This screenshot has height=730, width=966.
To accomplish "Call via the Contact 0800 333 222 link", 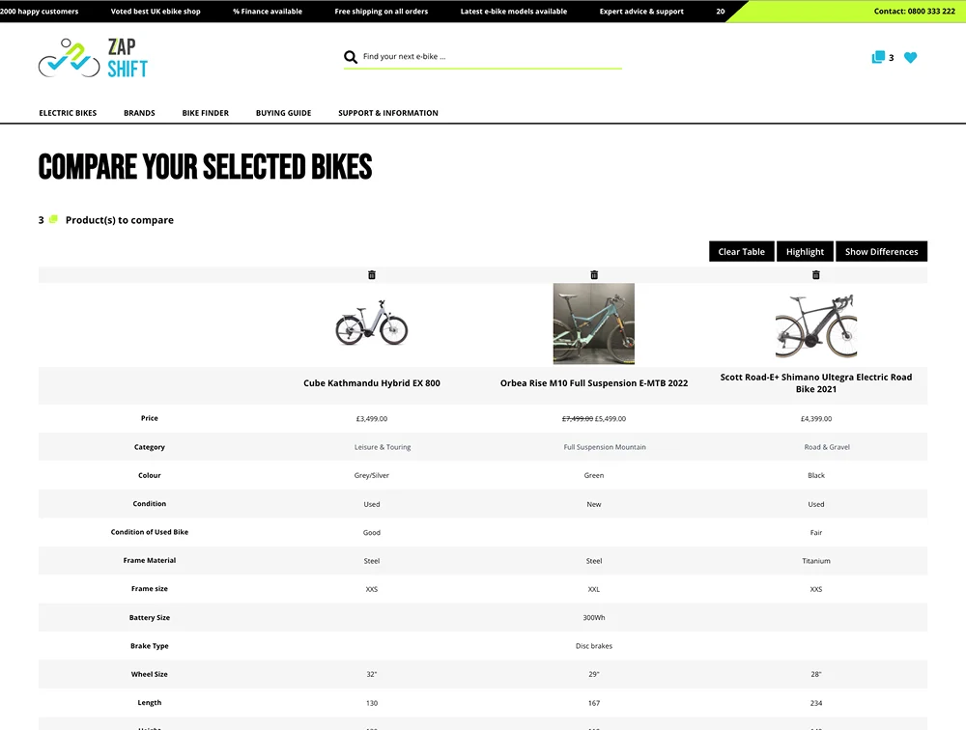I will (916, 11).
